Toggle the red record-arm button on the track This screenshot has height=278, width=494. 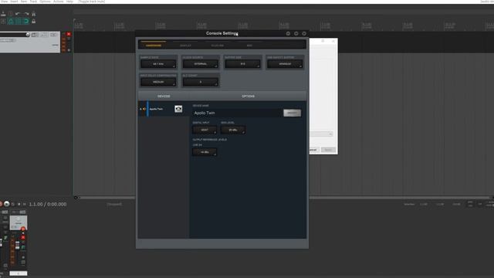pyautogui.click(x=69, y=34)
